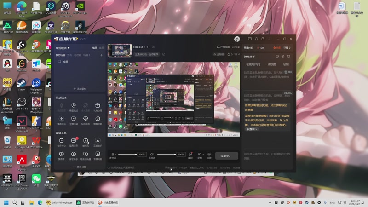Click 去查看 in the task notification
The height and width of the screenshot is (207, 368).
tap(252, 129)
